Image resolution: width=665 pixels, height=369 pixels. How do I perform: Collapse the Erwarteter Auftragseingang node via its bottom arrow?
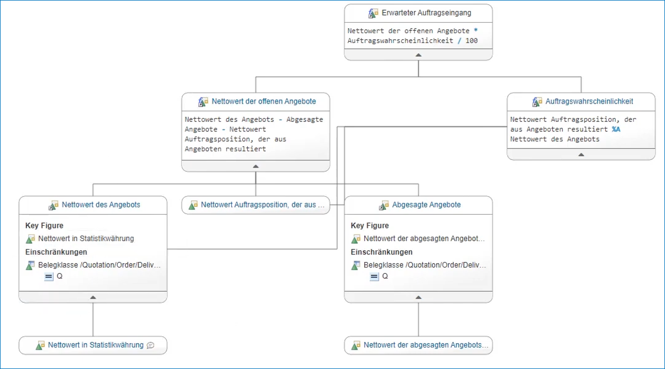tap(418, 55)
